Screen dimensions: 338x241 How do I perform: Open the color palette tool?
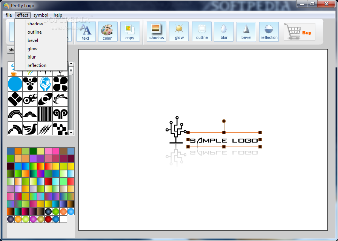point(108,31)
